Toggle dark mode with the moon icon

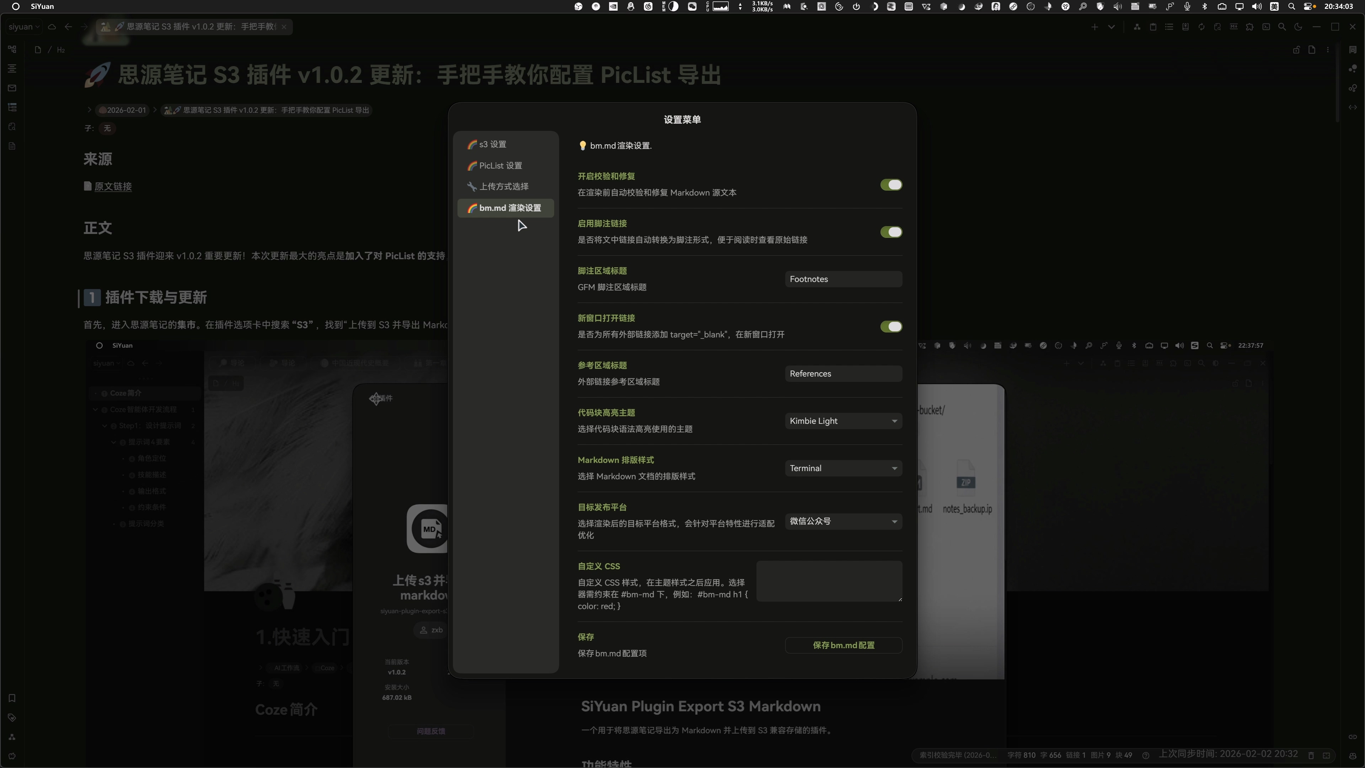tap(1299, 27)
